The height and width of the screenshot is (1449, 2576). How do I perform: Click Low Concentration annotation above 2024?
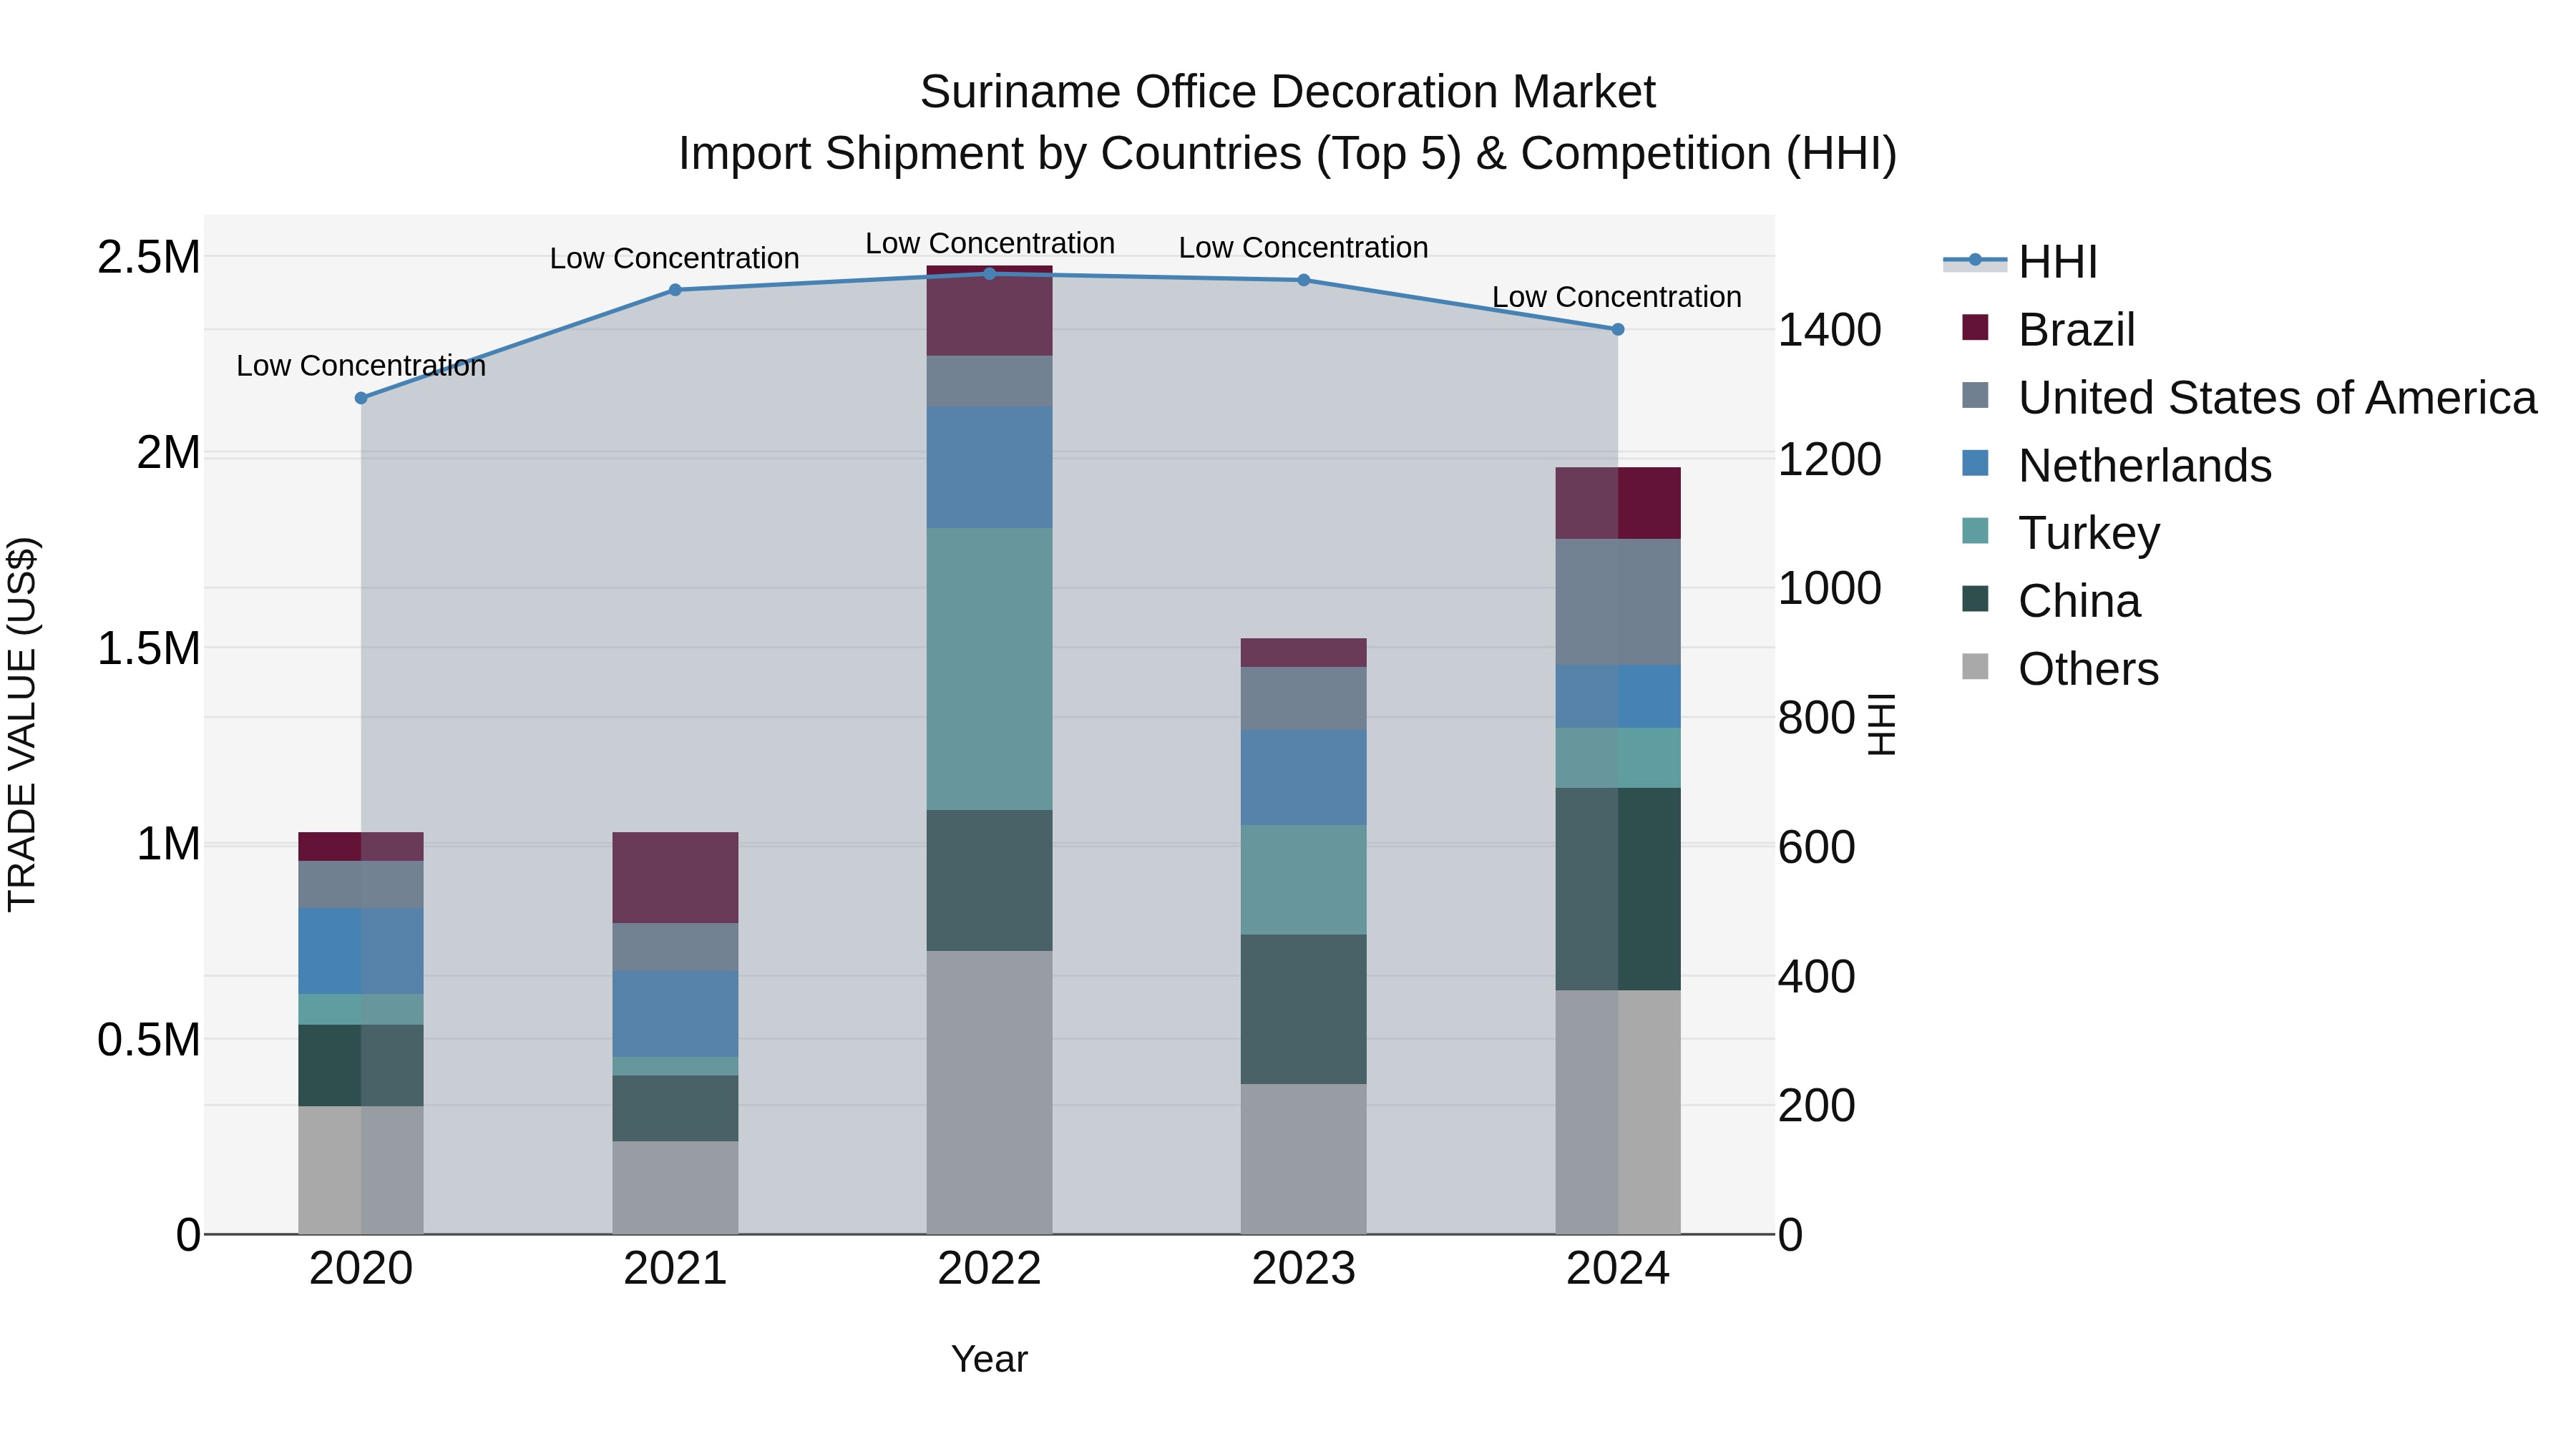pyautogui.click(x=1617, y=297)
